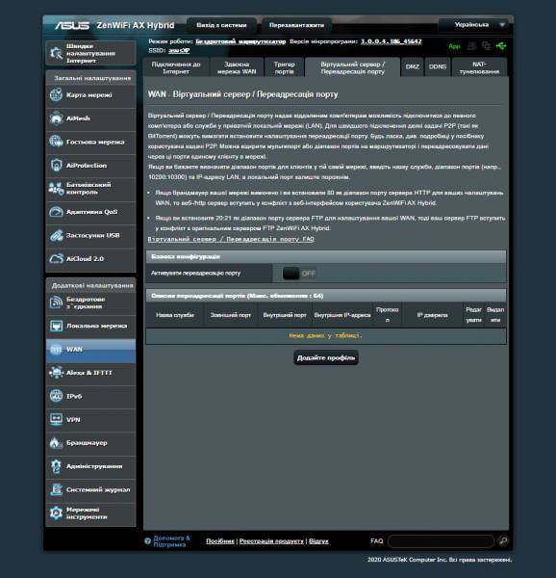
Task: Open the Alexa & IFTTT icon
Action: (x=57, y=373)
